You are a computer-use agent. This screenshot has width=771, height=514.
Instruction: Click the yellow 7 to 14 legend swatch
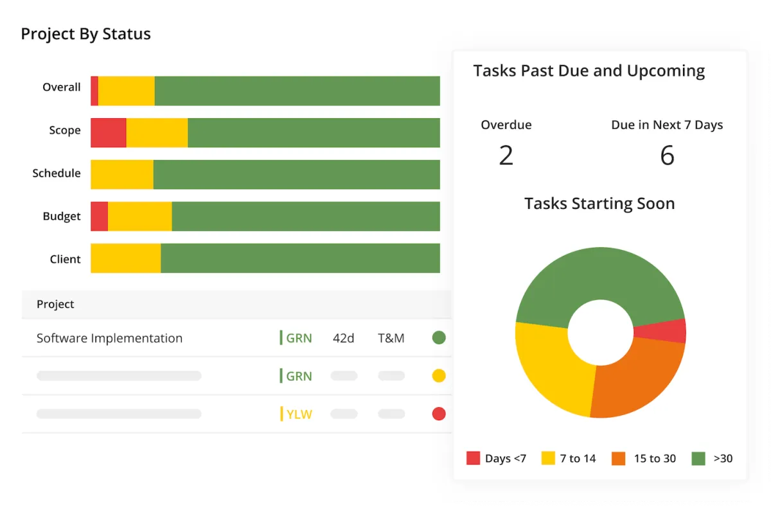coord(548,458)
